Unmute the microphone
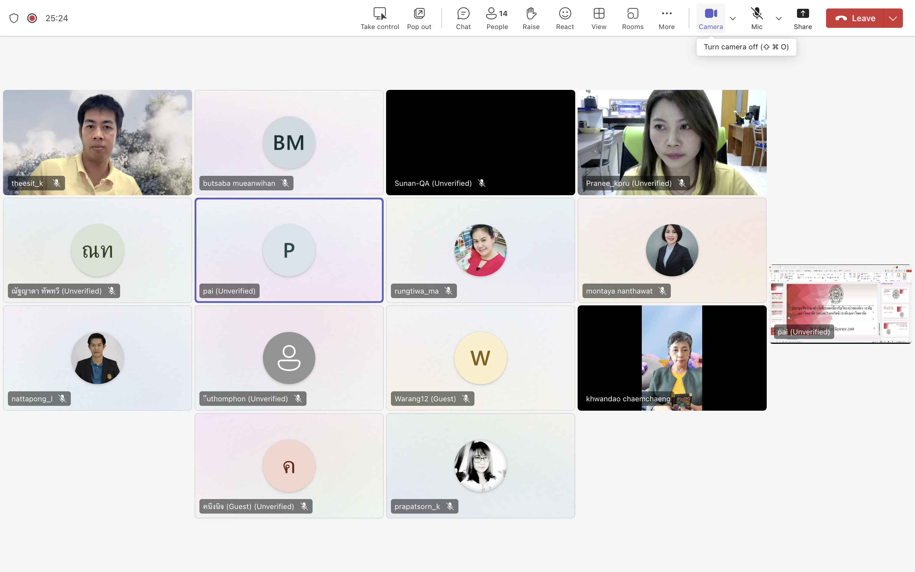The width and height of the screenshot is (915, 572). [x=756, y=18]
